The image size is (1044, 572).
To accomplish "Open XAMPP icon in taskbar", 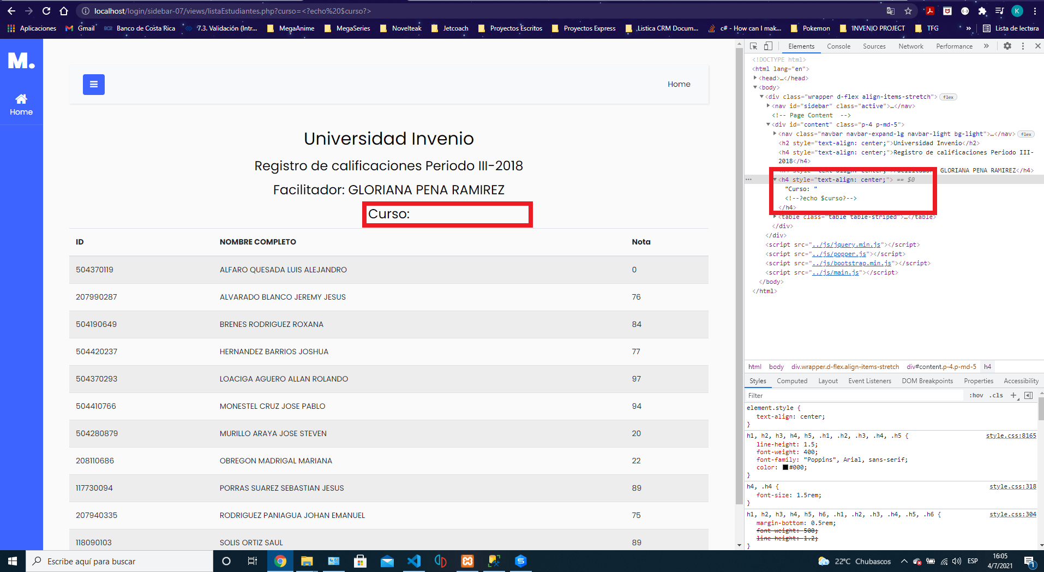I will 467,561.
